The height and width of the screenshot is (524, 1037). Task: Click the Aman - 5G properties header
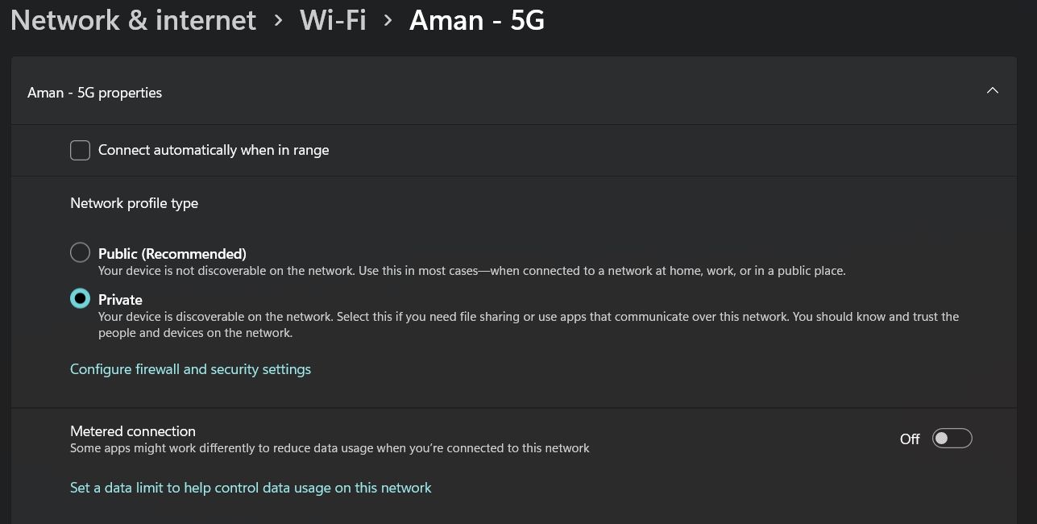click(95, 93)
